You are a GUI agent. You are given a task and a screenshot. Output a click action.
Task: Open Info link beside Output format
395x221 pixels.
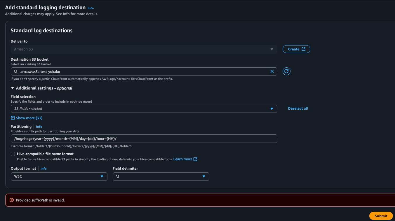[x=43, y=169]
